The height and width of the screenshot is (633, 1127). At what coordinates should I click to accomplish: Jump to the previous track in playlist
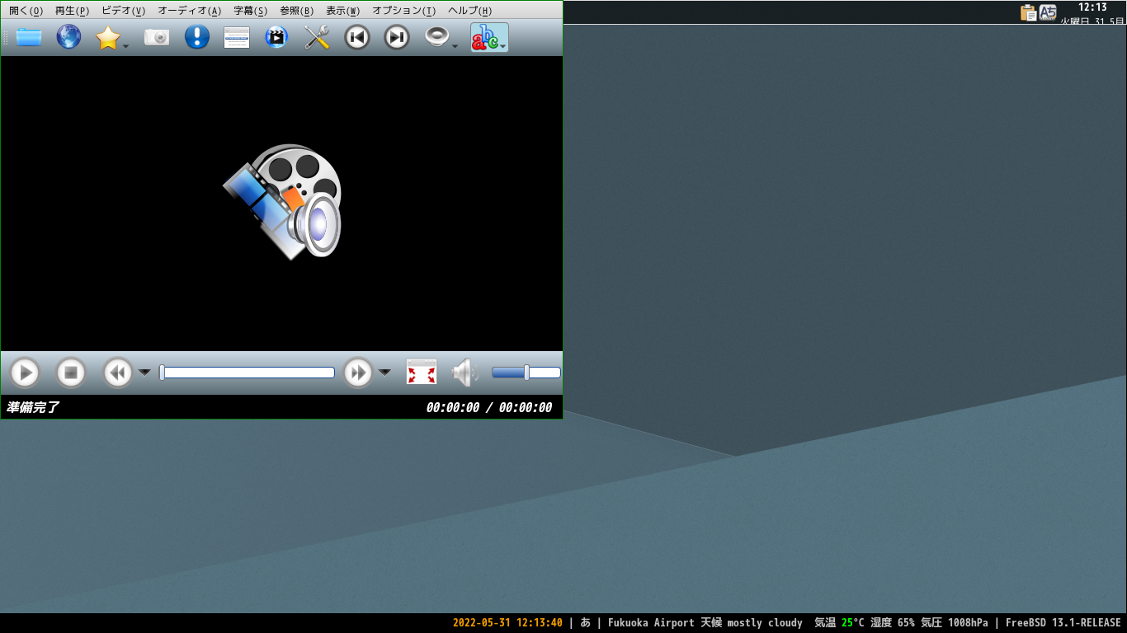pos(357,37)
